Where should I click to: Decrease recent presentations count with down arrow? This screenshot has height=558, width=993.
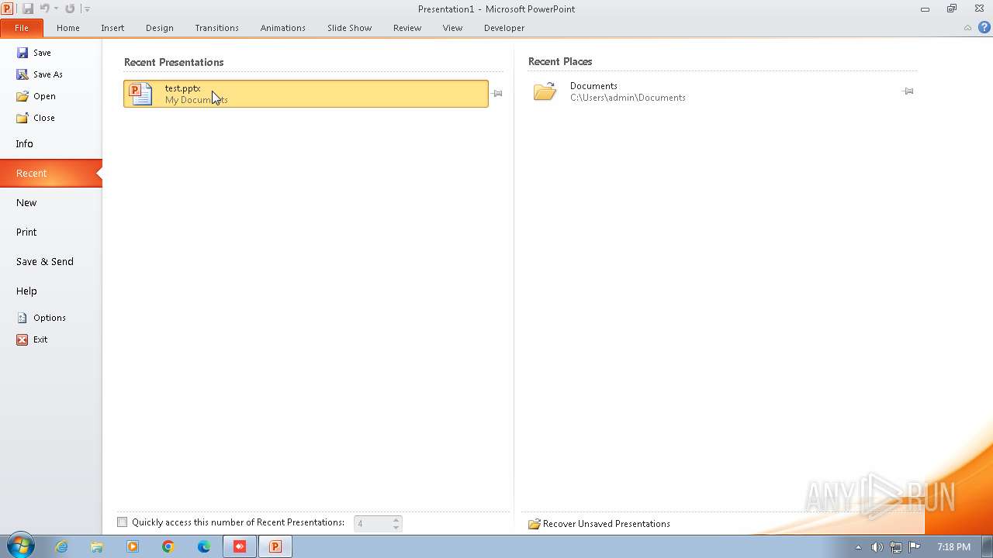pyautogui.click(x=396, y=528)
